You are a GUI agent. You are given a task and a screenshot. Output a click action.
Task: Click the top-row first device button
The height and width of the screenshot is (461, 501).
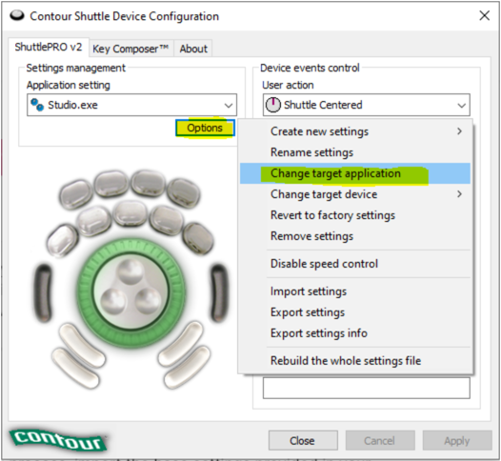click(x=76, y=194)
